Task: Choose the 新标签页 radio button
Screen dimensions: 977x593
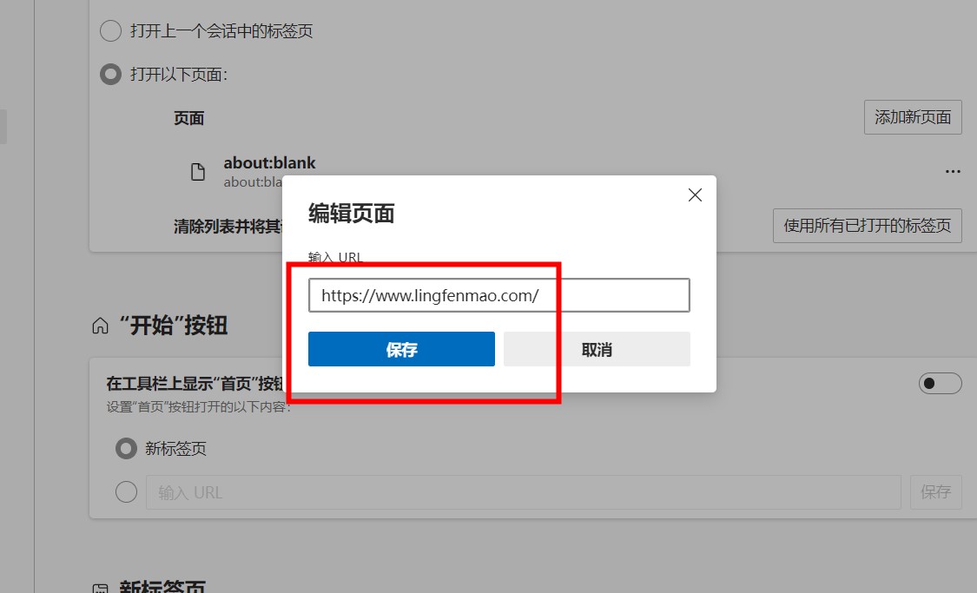Action: [x=126, y=449]
